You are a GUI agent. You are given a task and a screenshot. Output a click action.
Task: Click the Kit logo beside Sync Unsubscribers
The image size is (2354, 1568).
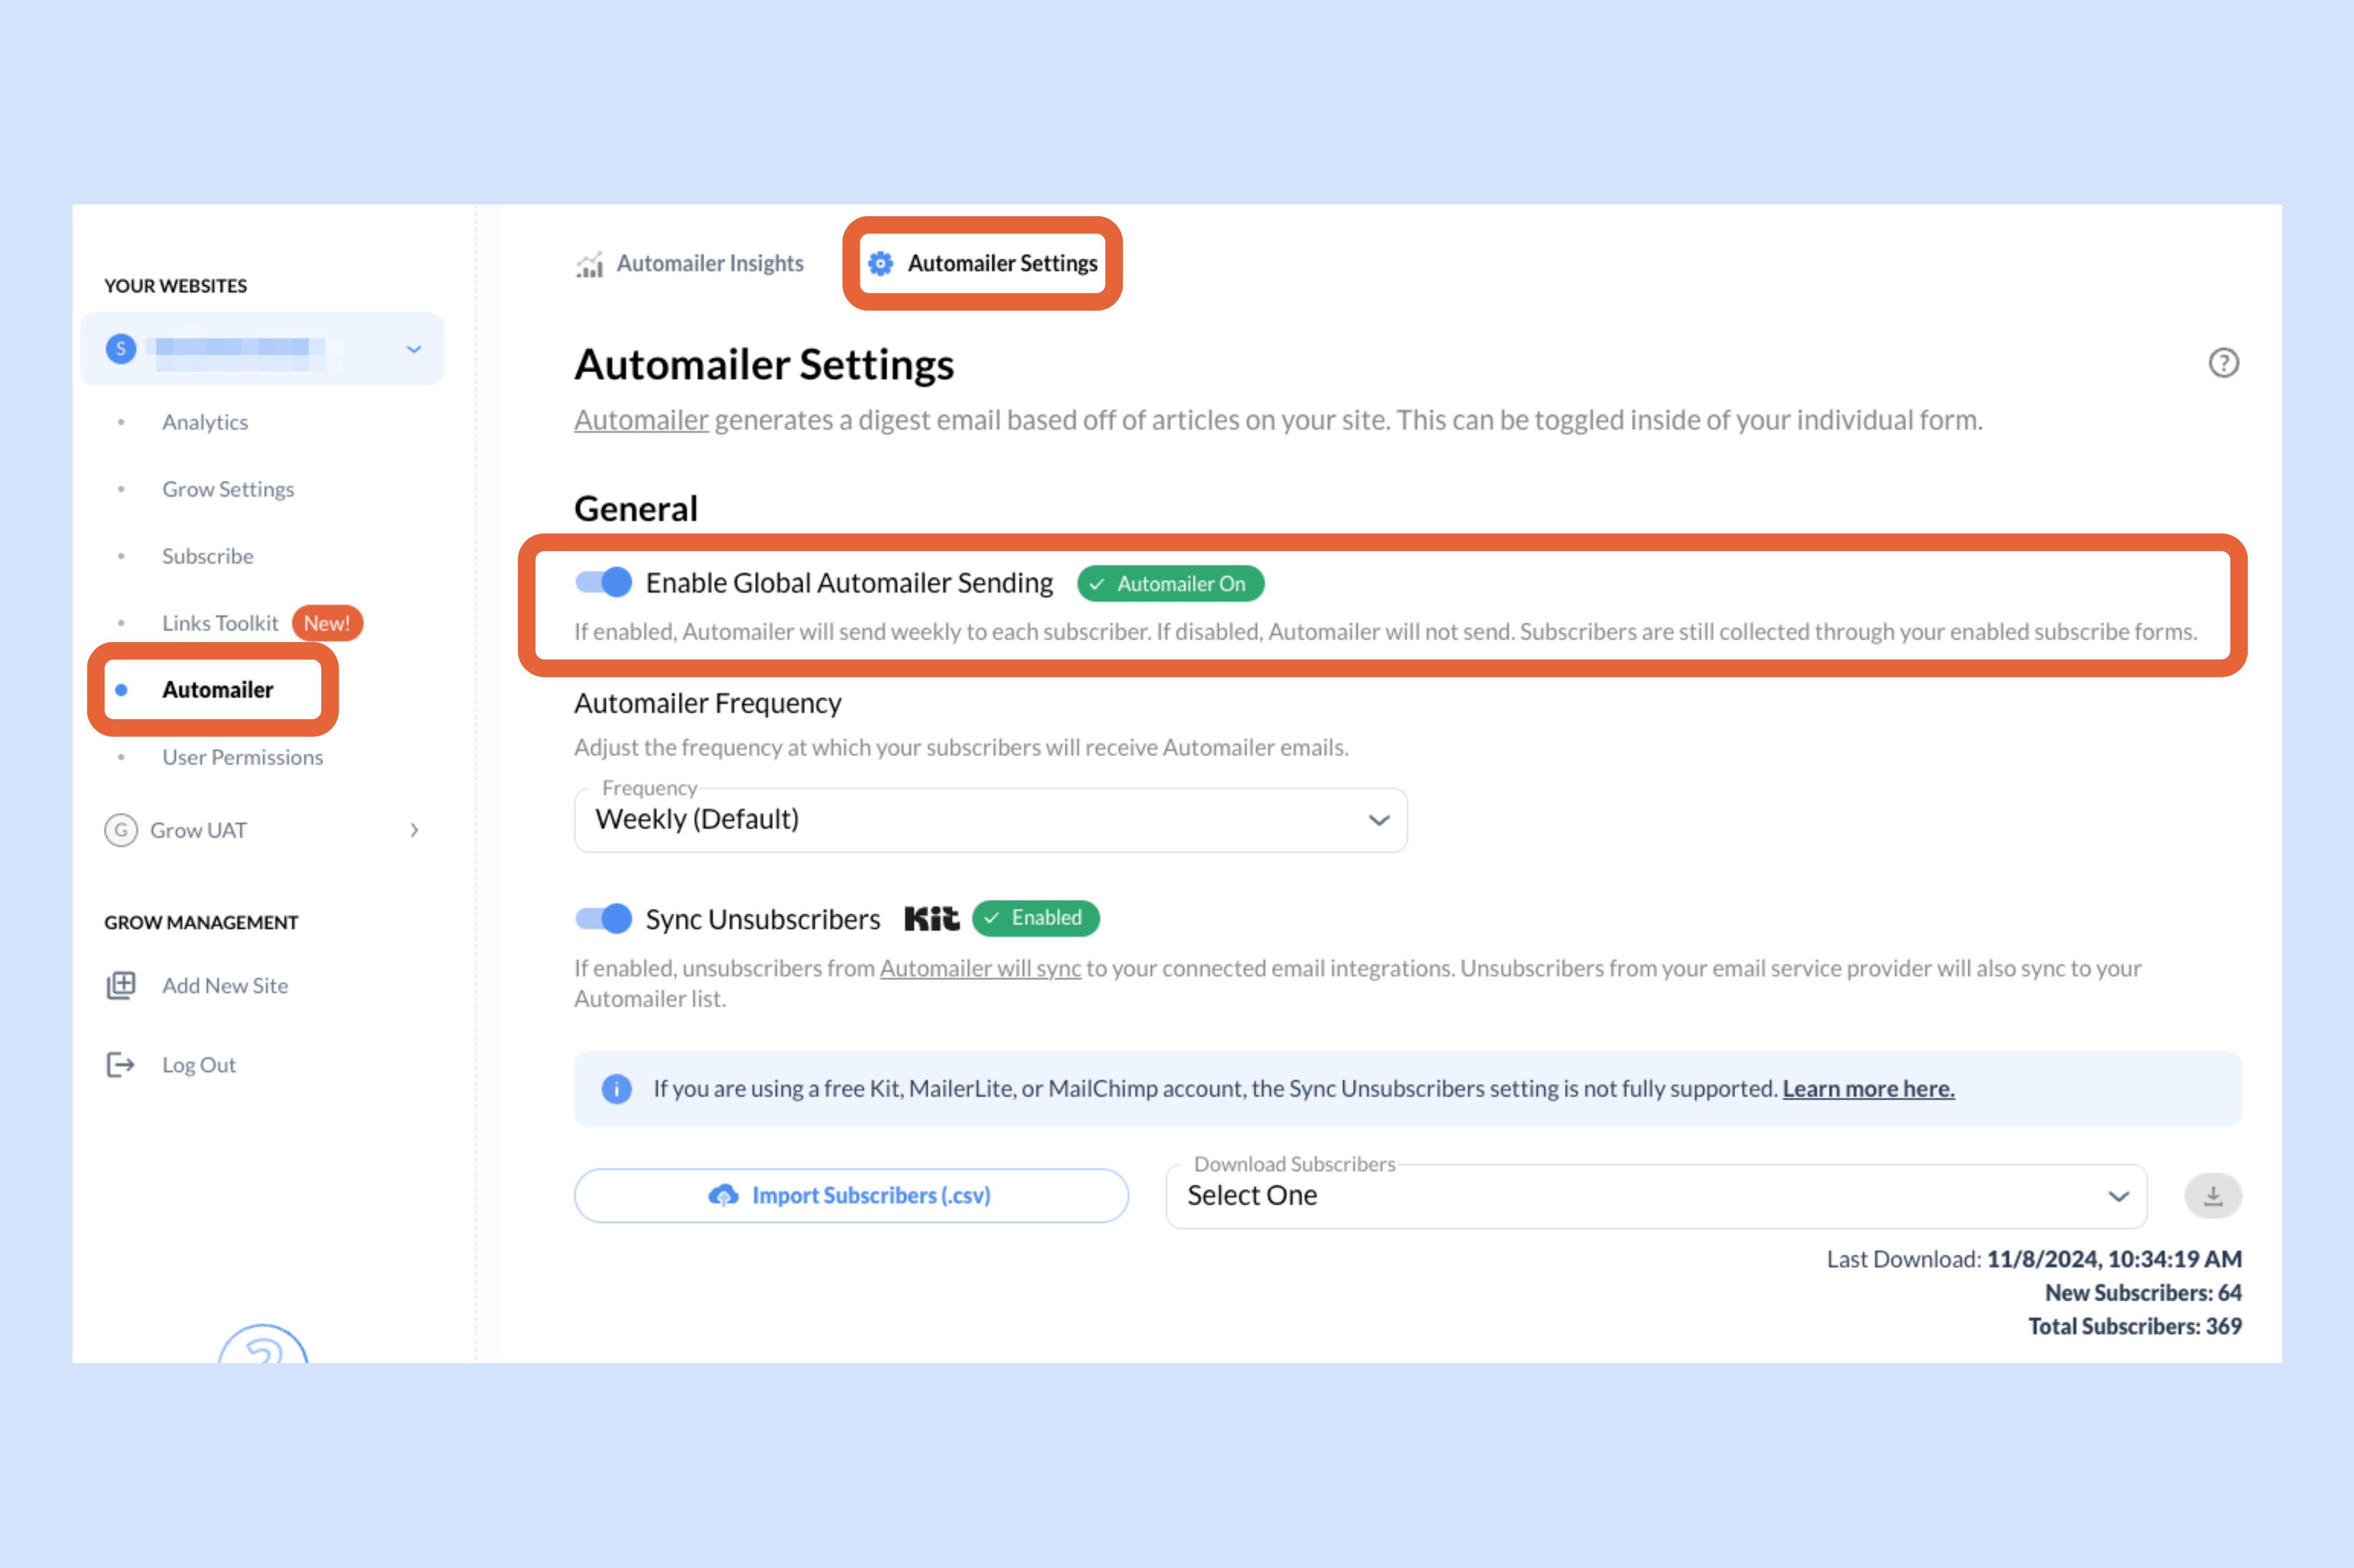(932, 918)
